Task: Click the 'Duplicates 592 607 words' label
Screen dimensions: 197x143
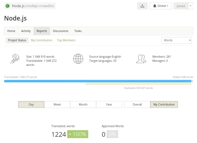Action: coord(138,88)
